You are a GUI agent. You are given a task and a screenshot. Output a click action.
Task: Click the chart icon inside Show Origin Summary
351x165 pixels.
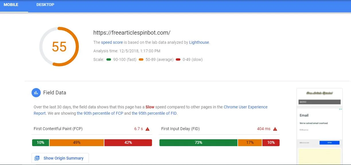coord(38,158)
